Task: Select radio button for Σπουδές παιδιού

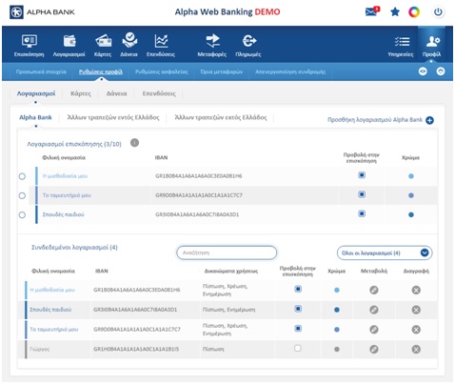Action: tap(22, 215)
